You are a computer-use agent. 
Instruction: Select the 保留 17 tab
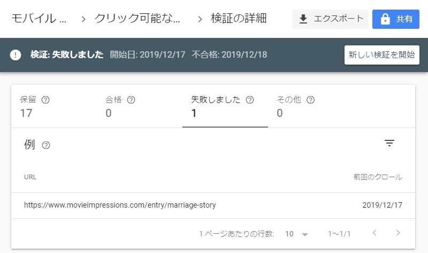tap(54, 106)
